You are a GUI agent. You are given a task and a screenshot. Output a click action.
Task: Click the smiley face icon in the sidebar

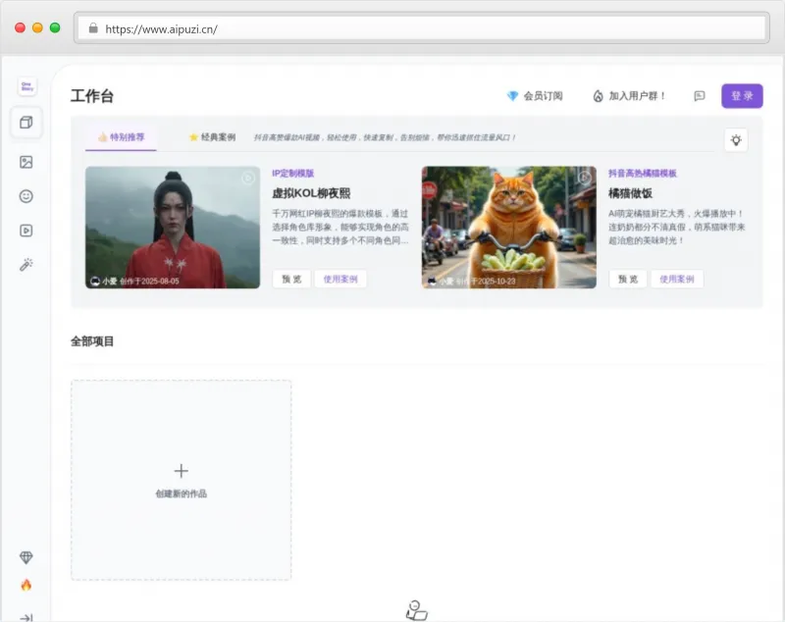pos(26,195)
